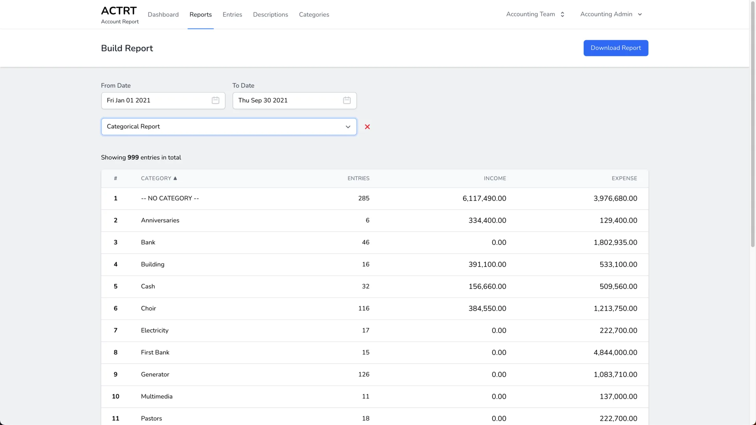756x425 pixels.
Task: Click Building income 391,100.00
Action: (487, 265)
